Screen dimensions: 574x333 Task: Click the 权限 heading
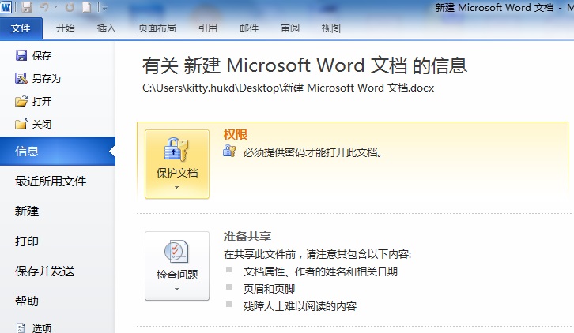pos(236,134)
